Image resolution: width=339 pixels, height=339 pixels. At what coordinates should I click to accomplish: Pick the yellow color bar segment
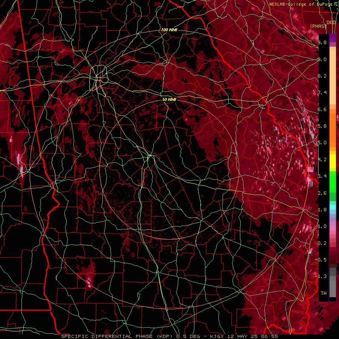tap(333, 161)
